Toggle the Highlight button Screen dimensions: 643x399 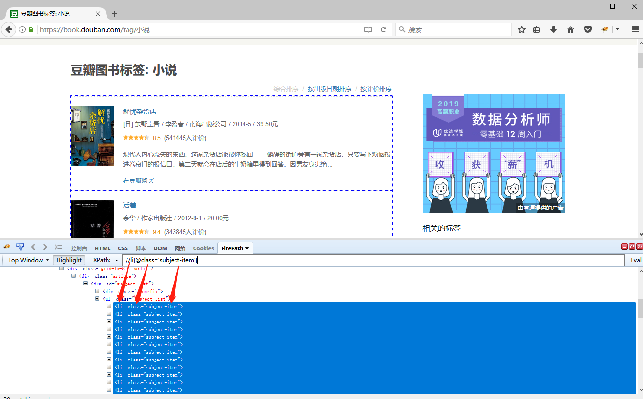point(69,260)
